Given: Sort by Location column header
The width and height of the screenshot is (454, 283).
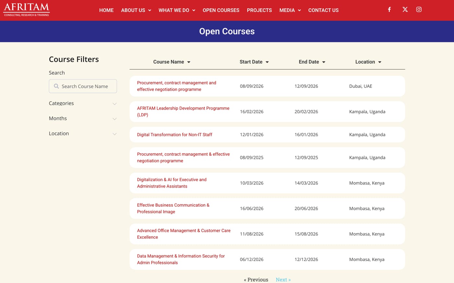Looking at the screenshot, I should (368, 62).
